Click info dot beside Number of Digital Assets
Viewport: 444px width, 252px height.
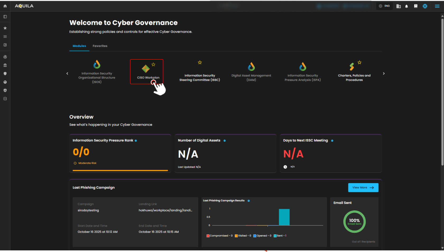[x=225, y=141]
